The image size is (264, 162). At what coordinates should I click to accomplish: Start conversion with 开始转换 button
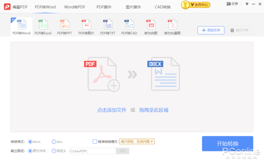tap(227, 143)
